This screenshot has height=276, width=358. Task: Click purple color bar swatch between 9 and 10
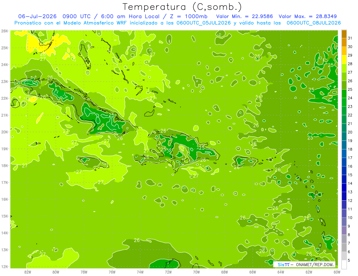click(x=344, y=222)
